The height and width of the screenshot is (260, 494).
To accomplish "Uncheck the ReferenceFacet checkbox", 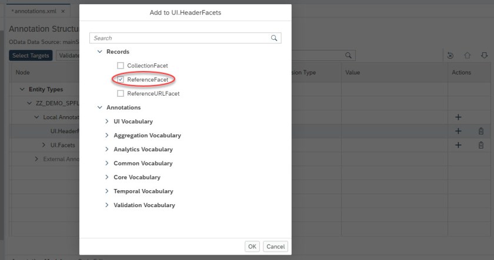I will click(121, 79).
